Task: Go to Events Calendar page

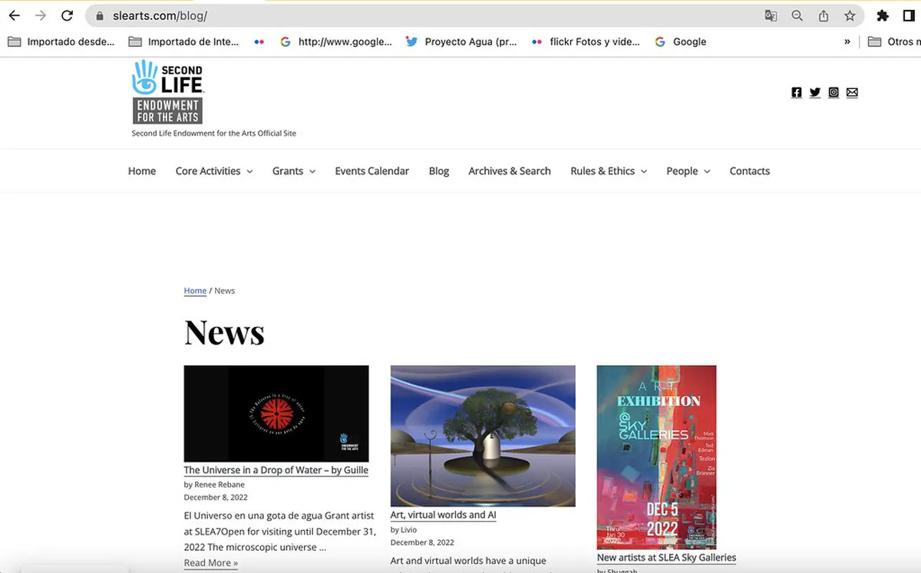Action: coord(371,171)
